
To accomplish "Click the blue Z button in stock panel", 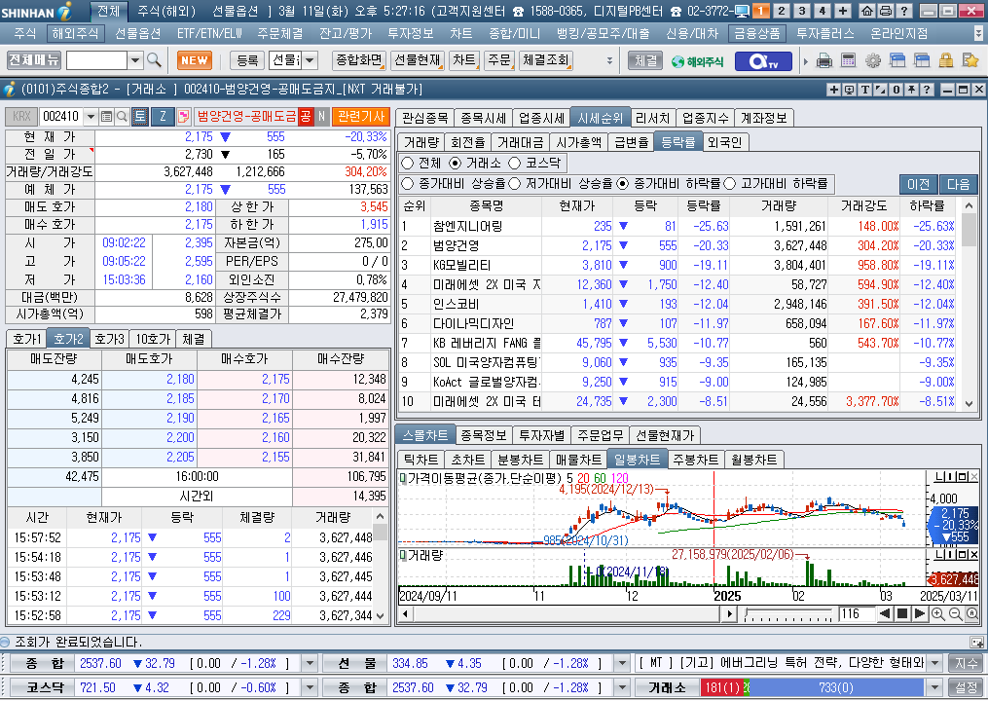I will [x=163, y=116].
